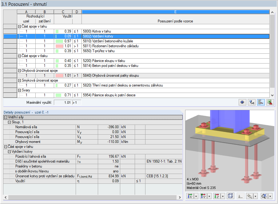Viewport: 278px width, 204px height.
Task: Open reset view dropdown arrow
Action: [x=270, y=196]
